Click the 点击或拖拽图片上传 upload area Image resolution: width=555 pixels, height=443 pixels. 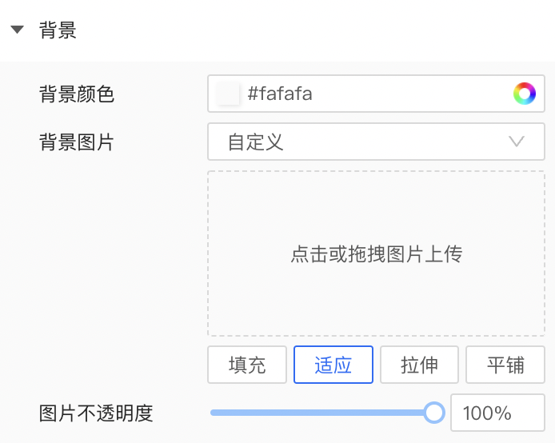[376, 253]
